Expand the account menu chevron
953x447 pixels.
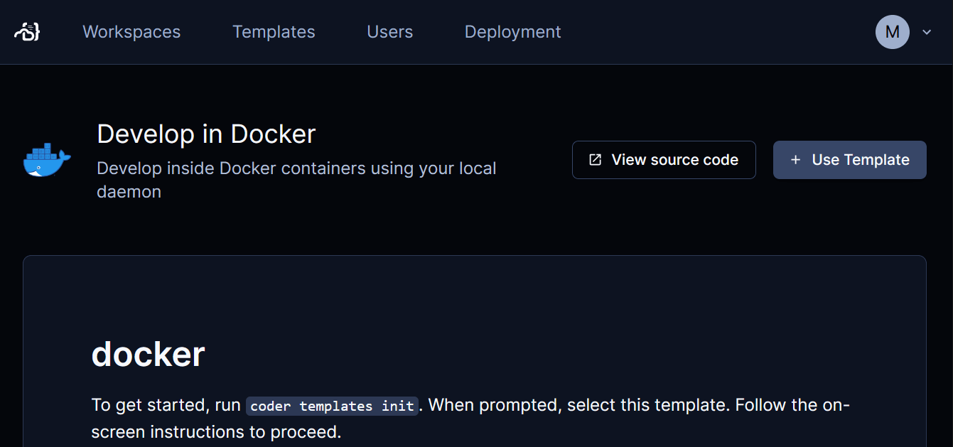(927, 32)
